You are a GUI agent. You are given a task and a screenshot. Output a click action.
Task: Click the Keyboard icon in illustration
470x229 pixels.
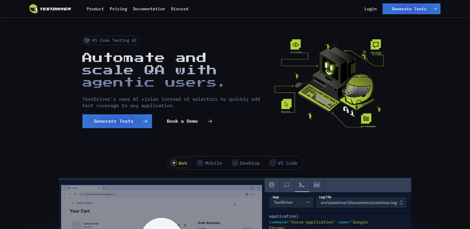tap(366, 119)
